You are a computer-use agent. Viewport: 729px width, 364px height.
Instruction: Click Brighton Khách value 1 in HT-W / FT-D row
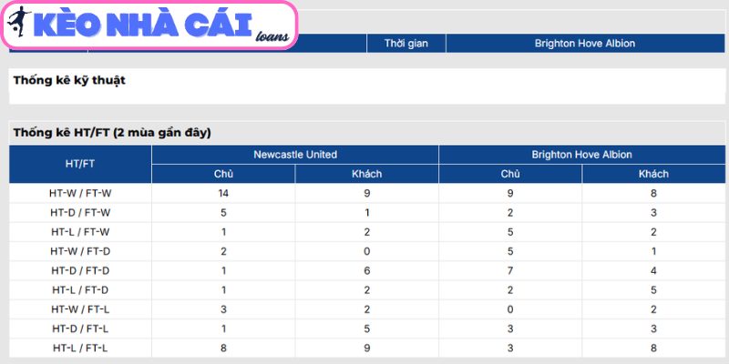653,251
